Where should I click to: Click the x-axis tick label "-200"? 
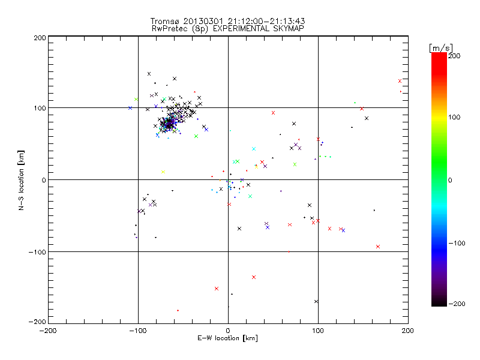(x=48, y=331)
